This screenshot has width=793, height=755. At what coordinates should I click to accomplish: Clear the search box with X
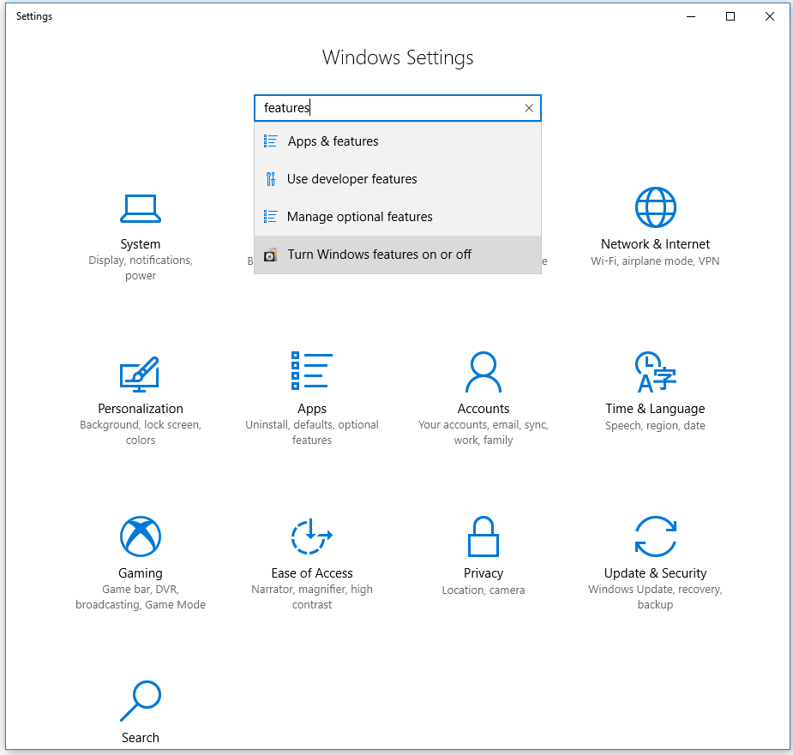click(529, 108)
